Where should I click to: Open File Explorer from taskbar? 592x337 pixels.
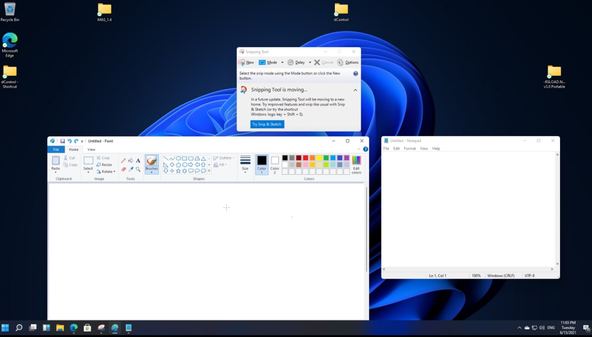click(60, 328)
